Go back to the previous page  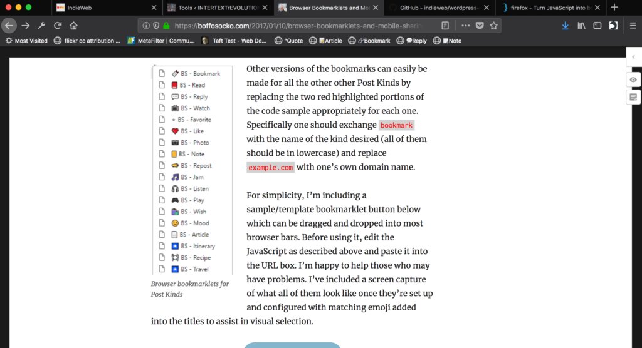tap(9, 26)
